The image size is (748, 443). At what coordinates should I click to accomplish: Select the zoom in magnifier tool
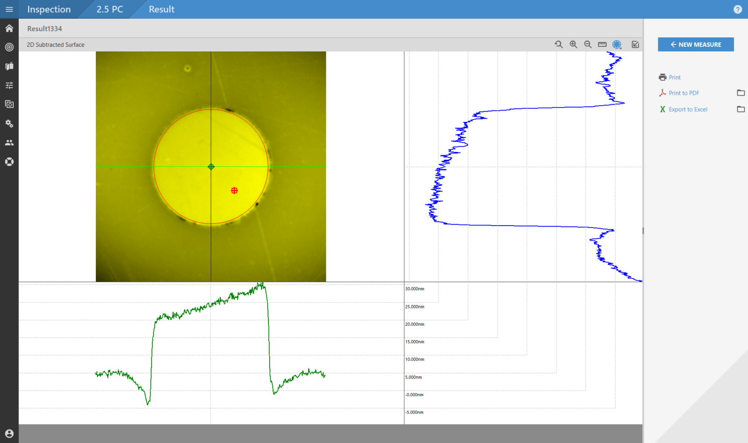click(x=573, y=44)
